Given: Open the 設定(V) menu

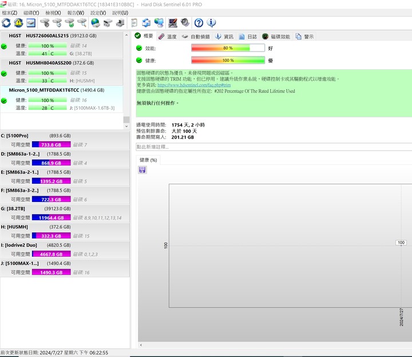Looking at the screenshot, I should click(98, 13).
